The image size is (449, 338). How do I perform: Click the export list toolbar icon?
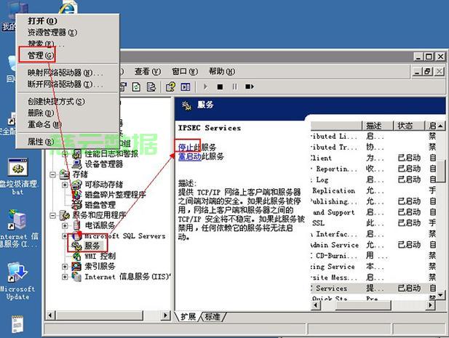point(151,86)
